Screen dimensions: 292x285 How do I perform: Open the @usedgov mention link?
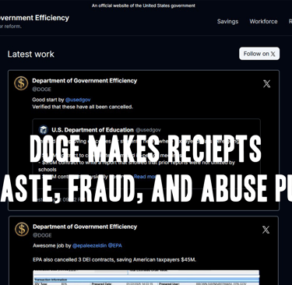[x=78, y=100]
